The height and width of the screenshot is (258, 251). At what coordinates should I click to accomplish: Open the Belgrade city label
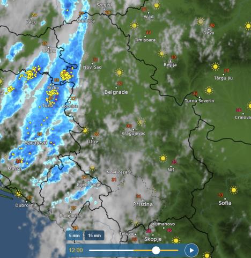pyautogui.click(x=116, y=92)
